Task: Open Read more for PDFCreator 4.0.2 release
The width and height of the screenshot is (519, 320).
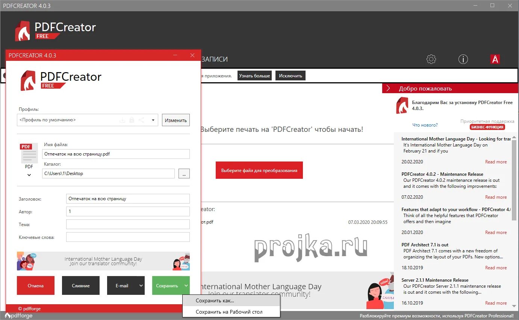Action: 496,197
